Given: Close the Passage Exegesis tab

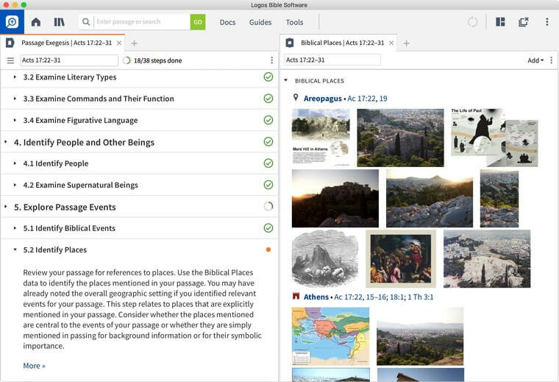Looking at the screenshot, I should coord(119,43).
